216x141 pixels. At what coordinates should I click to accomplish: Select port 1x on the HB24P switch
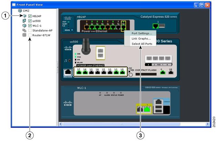(x=87, y=27)
